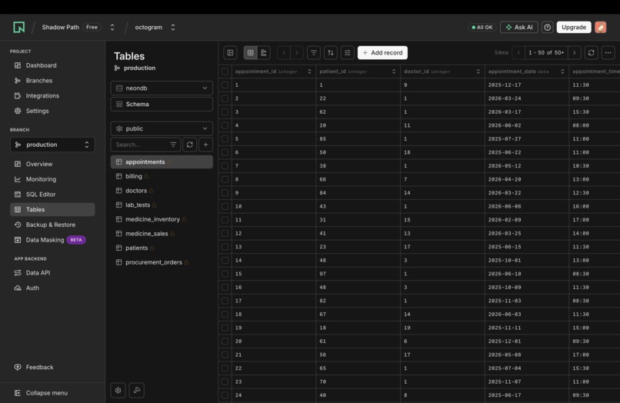Open filter options in the table search
Screen dimensions: 620x403
click(173, 145)
